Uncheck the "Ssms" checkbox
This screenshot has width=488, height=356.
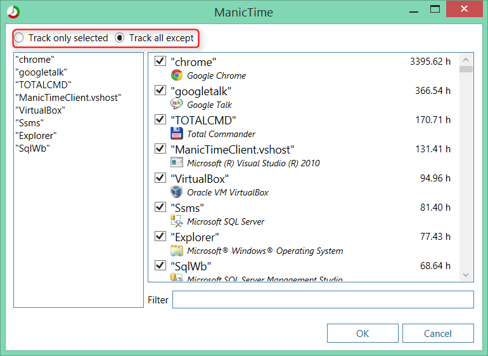click(x=160, y=207)
